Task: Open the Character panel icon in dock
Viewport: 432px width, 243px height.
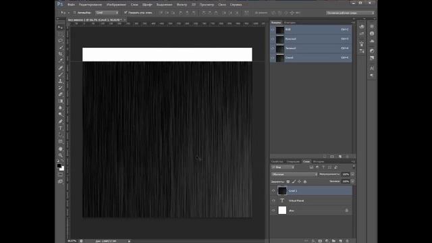Action: [372, 68]
